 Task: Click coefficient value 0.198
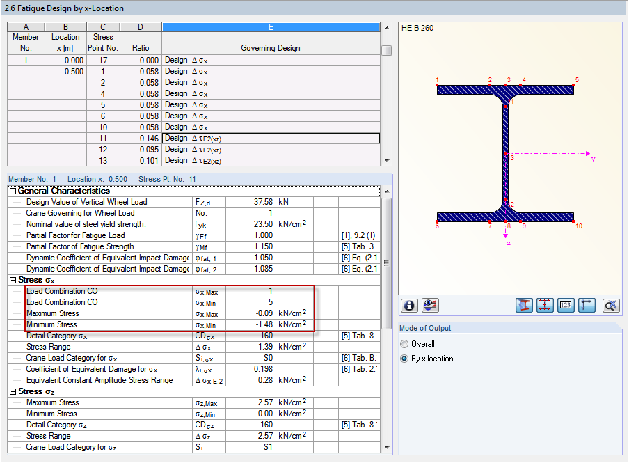[250, 370]
